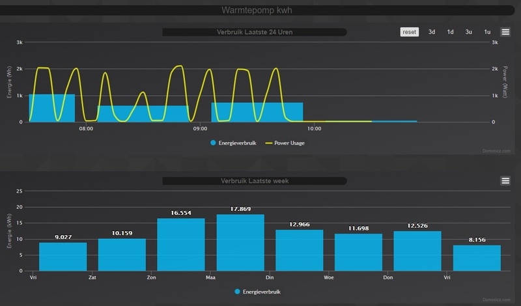
Task: Click the Domoticz.com credit in the upper chart
Action: click(496, 151)
